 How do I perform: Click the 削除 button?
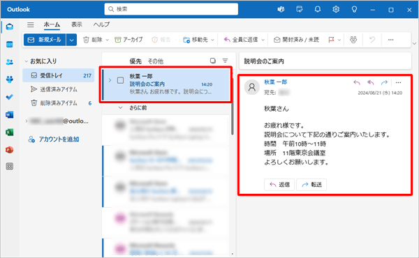[92, 40]
